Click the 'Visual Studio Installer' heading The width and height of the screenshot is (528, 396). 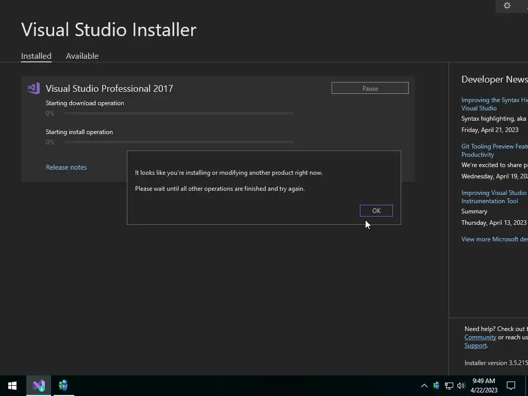pyautogui.click(x=109, y=29)
